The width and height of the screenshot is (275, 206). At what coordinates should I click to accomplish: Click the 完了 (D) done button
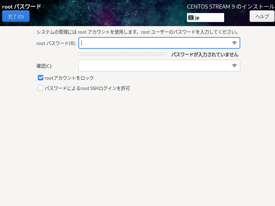tap(16, 16)
